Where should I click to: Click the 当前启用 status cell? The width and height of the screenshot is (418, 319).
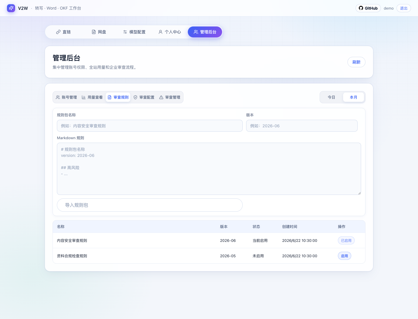260,240
